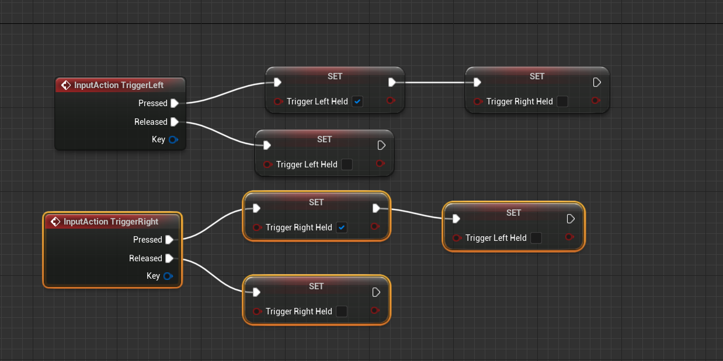
Task: Click boolean input pin of SET wired to TriggerLeft Released
Action: tap(268, 164)
